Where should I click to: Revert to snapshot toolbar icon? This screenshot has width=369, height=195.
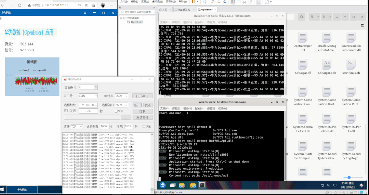(x=219, y=2)
